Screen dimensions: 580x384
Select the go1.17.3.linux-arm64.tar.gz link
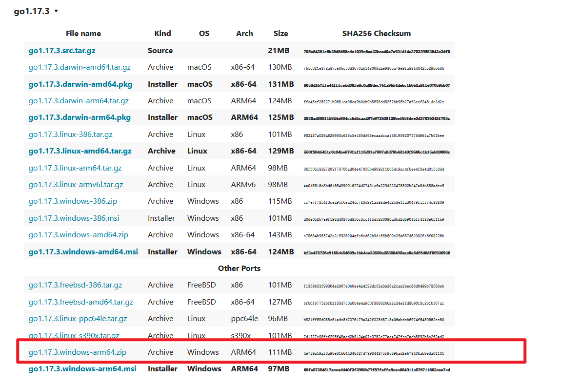pyautogui.click(x=75, y=168)
